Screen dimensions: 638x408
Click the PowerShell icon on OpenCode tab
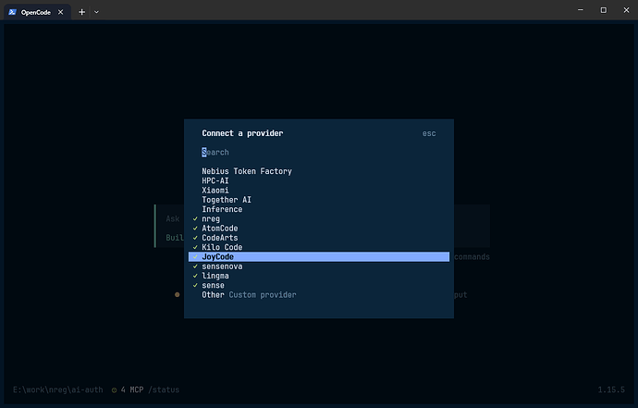point(13,12)
